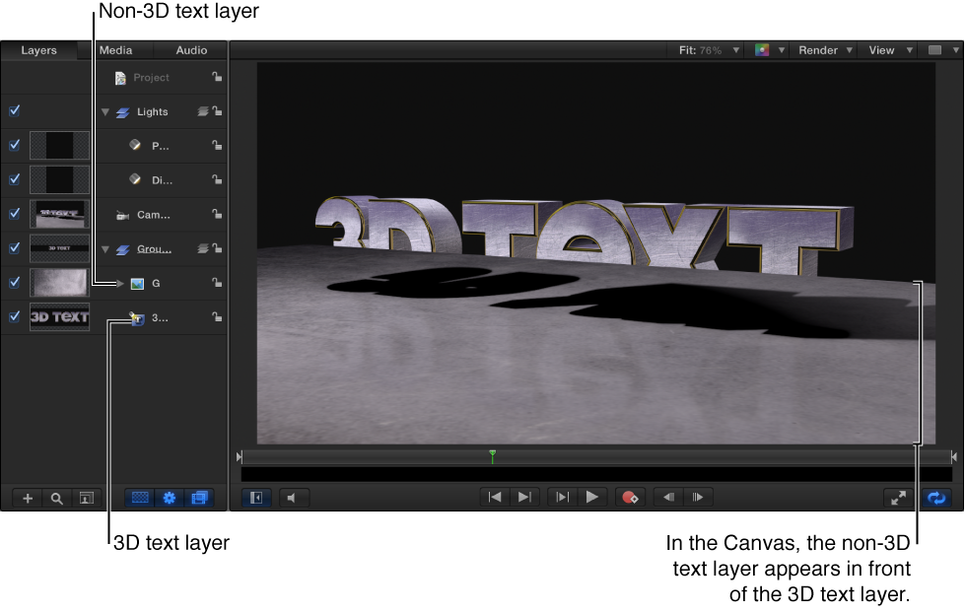Image resolution: width=966 pixels, height=613 pixels.
Task: Click the add layer plus button
Action: pyautogui.click(x=30, y=498)
